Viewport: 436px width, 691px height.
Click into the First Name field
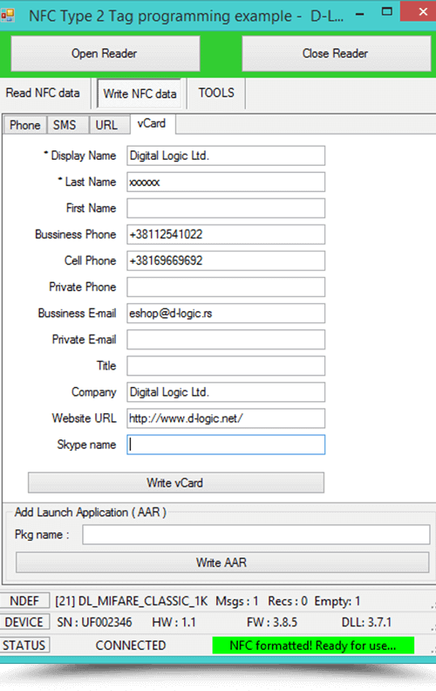click(x=226, y=208)
